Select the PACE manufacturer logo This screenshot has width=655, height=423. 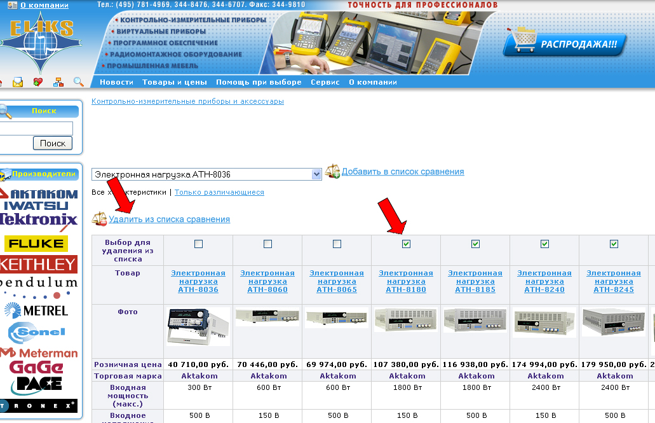coord(37,385)
